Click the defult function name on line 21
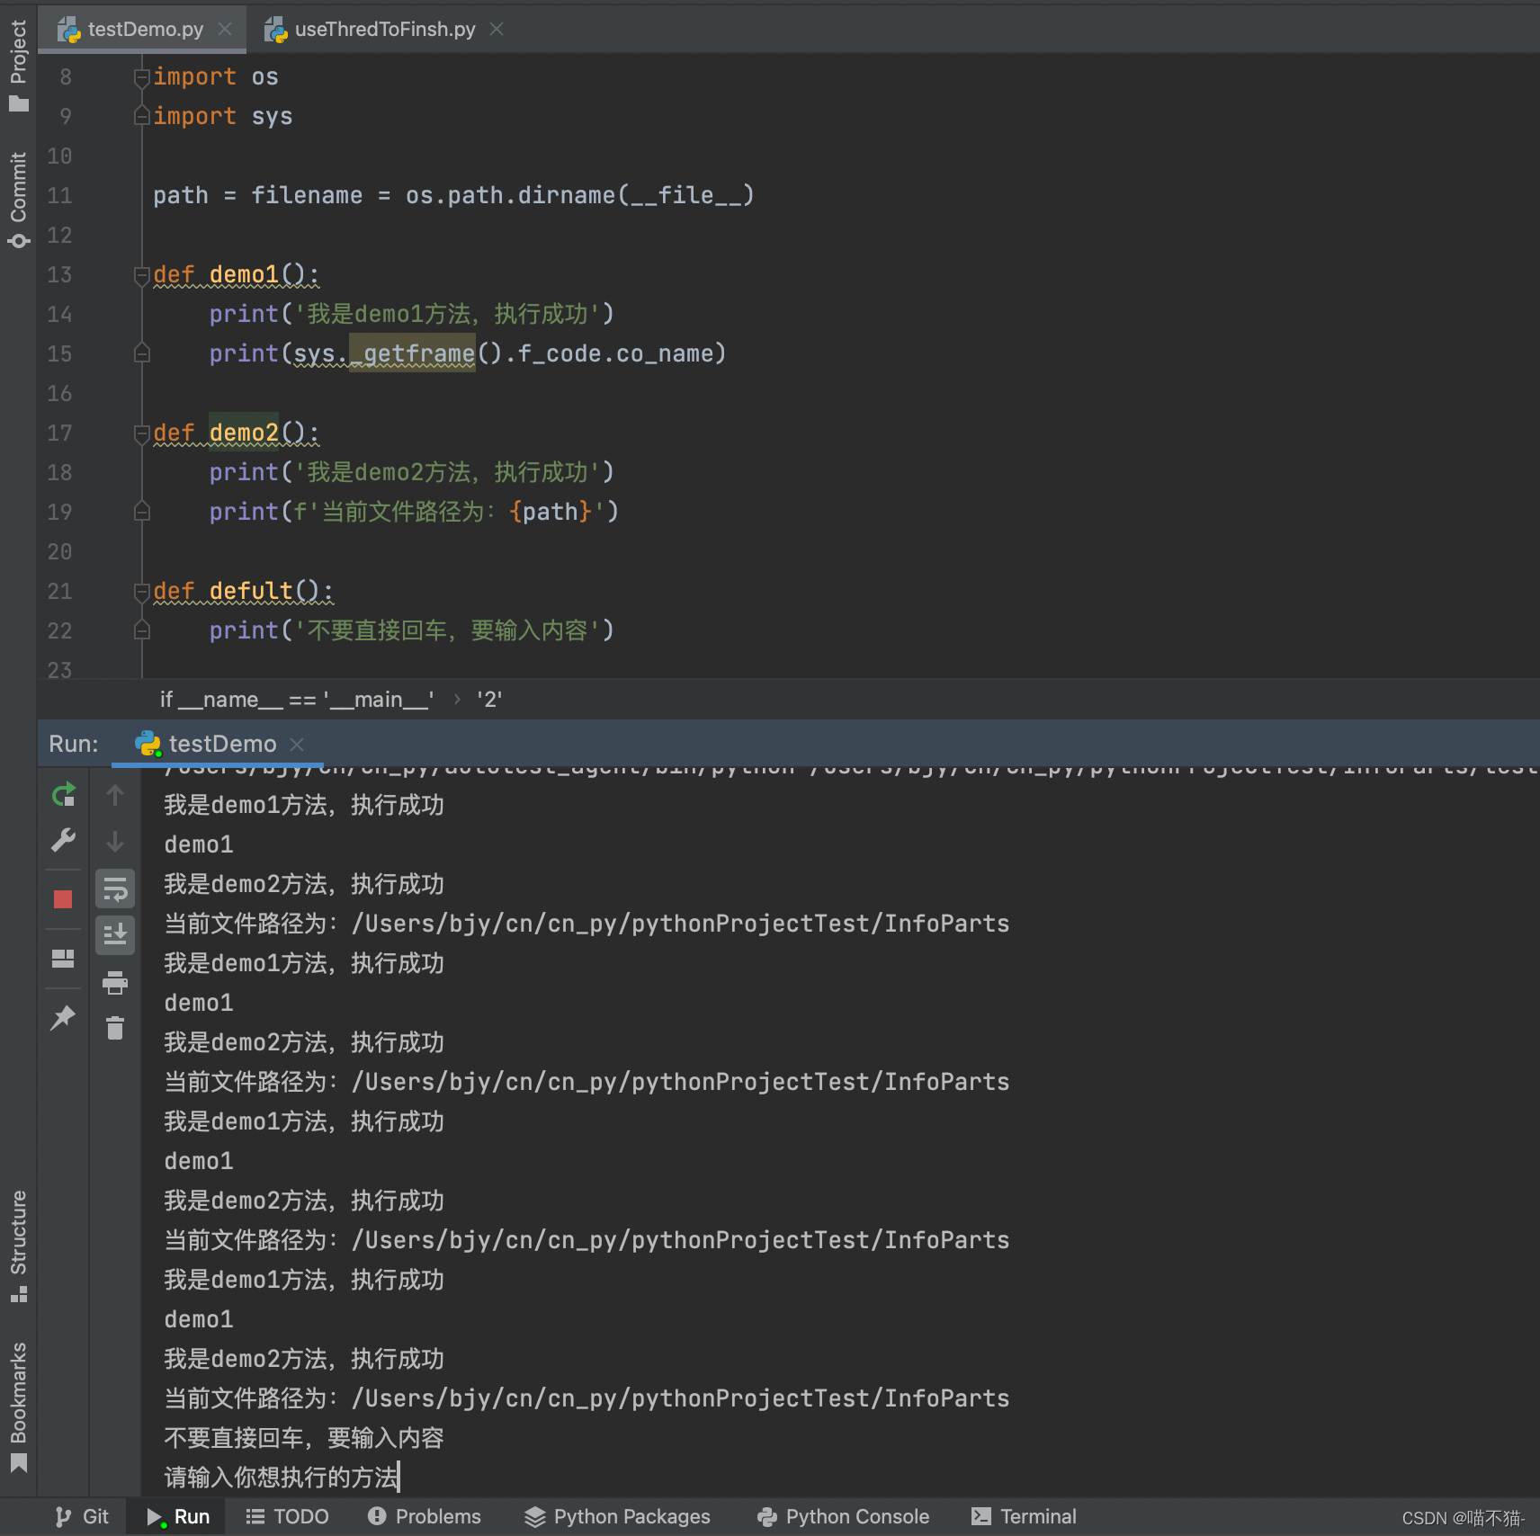This screenshot has width=1540, height=1536. tap(251, 591)
